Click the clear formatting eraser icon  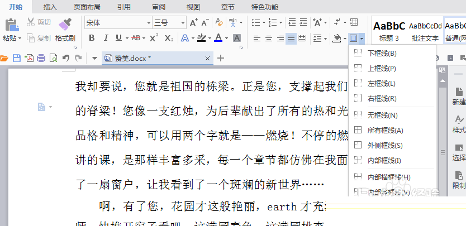[218, 22]
